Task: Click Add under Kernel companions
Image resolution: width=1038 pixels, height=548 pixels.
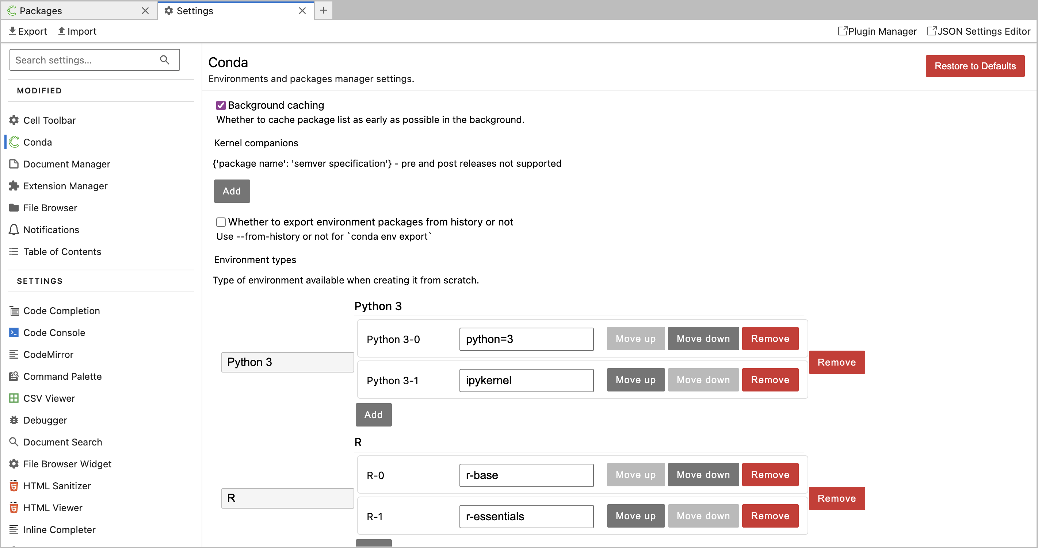Action: point(232,191)
